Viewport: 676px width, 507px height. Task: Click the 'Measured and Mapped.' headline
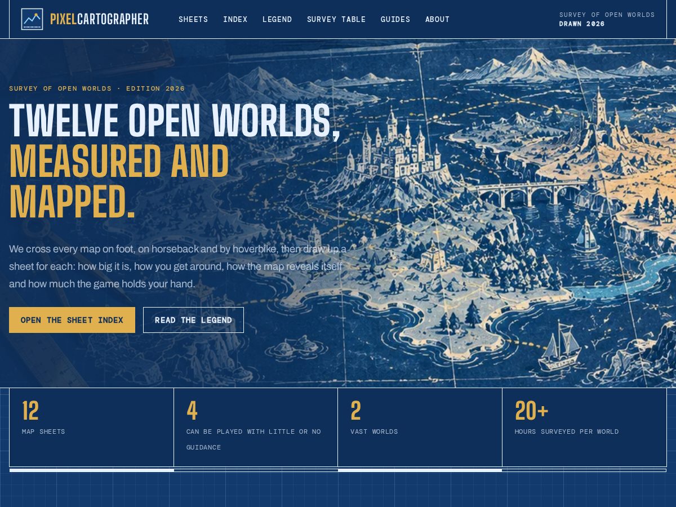[119, 181]
